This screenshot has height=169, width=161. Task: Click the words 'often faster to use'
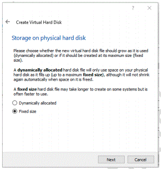tap(30, 94)
